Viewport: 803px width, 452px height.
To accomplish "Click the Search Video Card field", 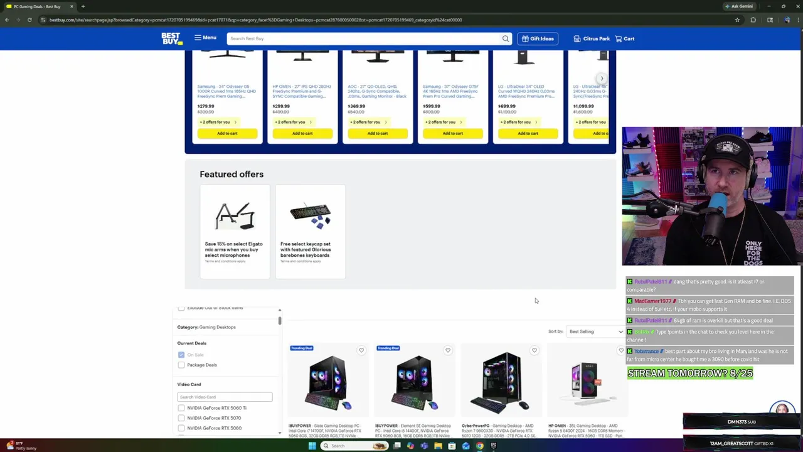I will pyautogui.click(x=225, y=397).
